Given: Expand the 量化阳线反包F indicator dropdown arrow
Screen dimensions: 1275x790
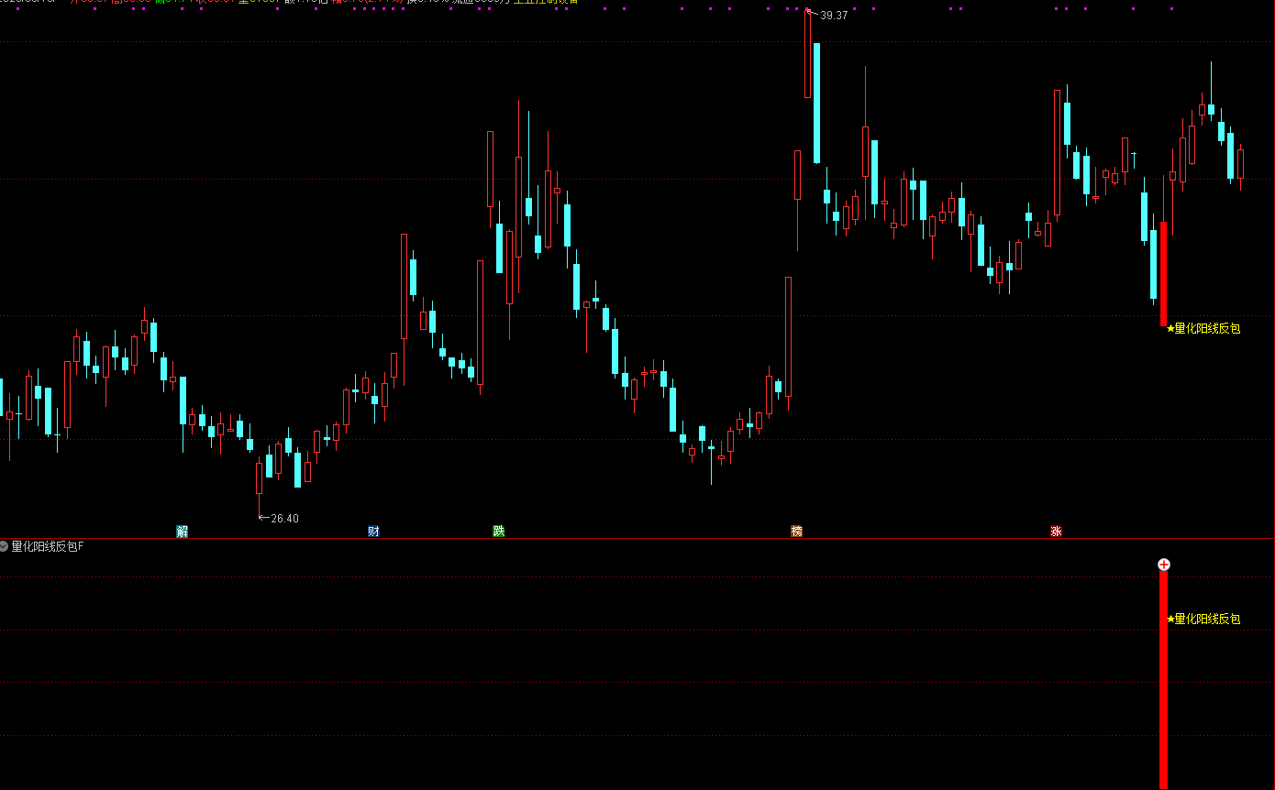Looking at the screenshot, I should tap(5, 546).
